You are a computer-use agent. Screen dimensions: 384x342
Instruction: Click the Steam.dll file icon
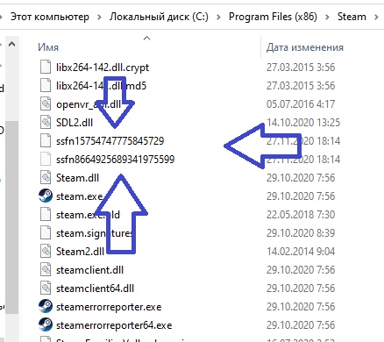46,178
